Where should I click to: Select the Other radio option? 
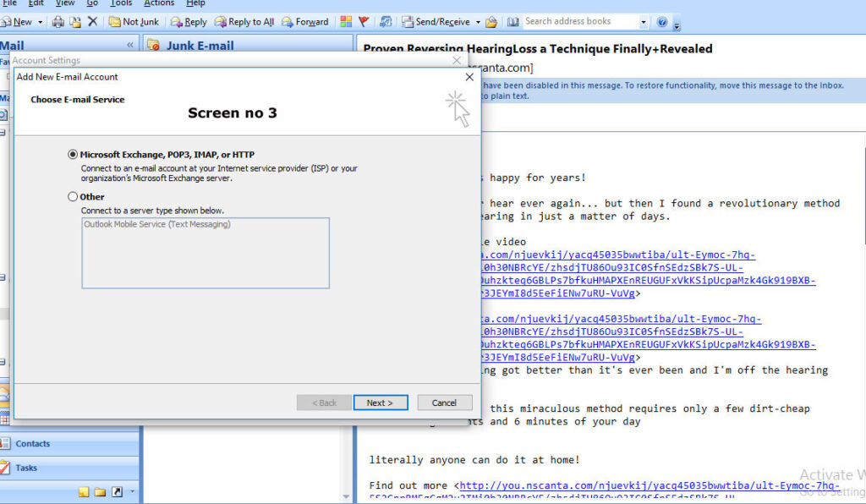click(73, 197)
